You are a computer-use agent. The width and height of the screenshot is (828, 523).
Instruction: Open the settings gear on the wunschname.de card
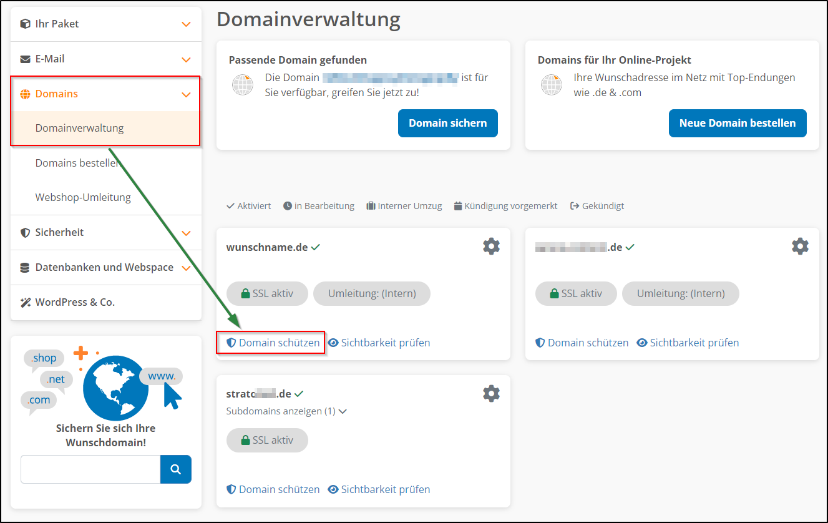[491, 246]
